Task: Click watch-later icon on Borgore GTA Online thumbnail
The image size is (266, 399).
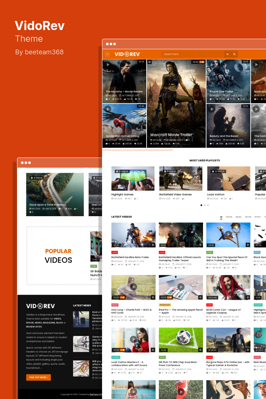Action: point(248,350)
